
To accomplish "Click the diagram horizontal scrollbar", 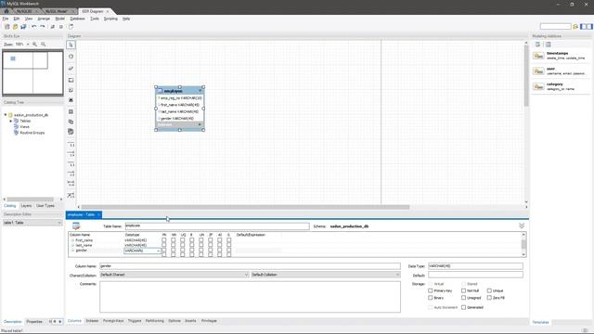I will (x=245, y=207).
